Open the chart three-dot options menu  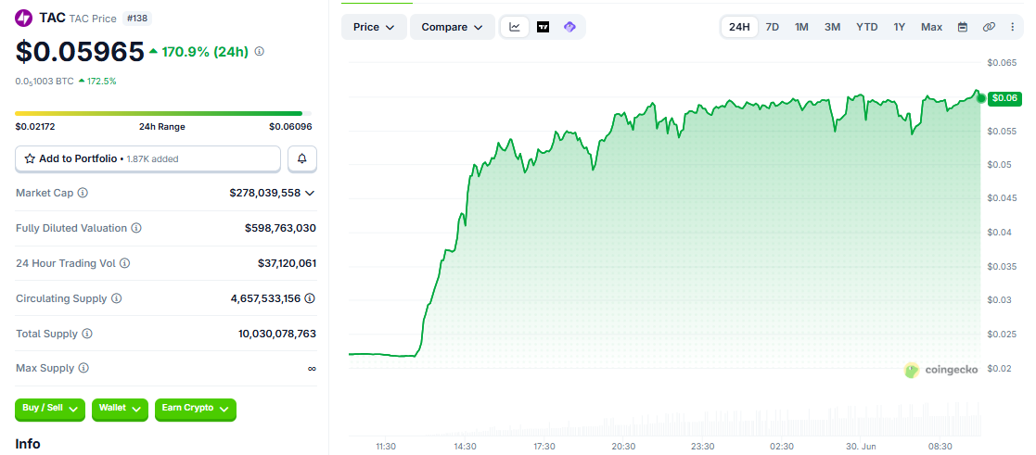tap(1012, 27)
